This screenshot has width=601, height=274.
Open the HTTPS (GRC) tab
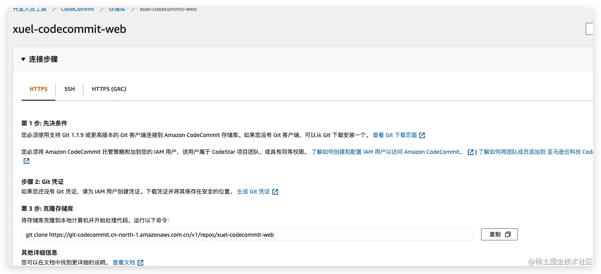tap(109, 89)
